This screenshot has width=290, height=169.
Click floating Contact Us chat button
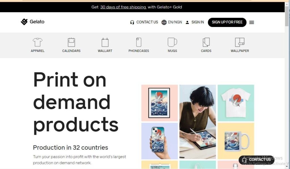pyautogui.click(x=256, y=160)
